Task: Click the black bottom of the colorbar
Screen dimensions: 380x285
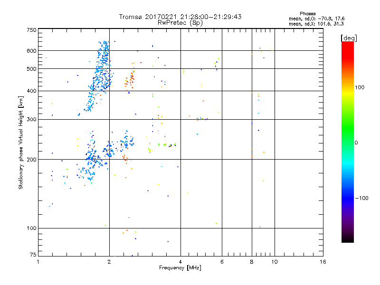Action: pyautogui.click(x=348, y=239)
